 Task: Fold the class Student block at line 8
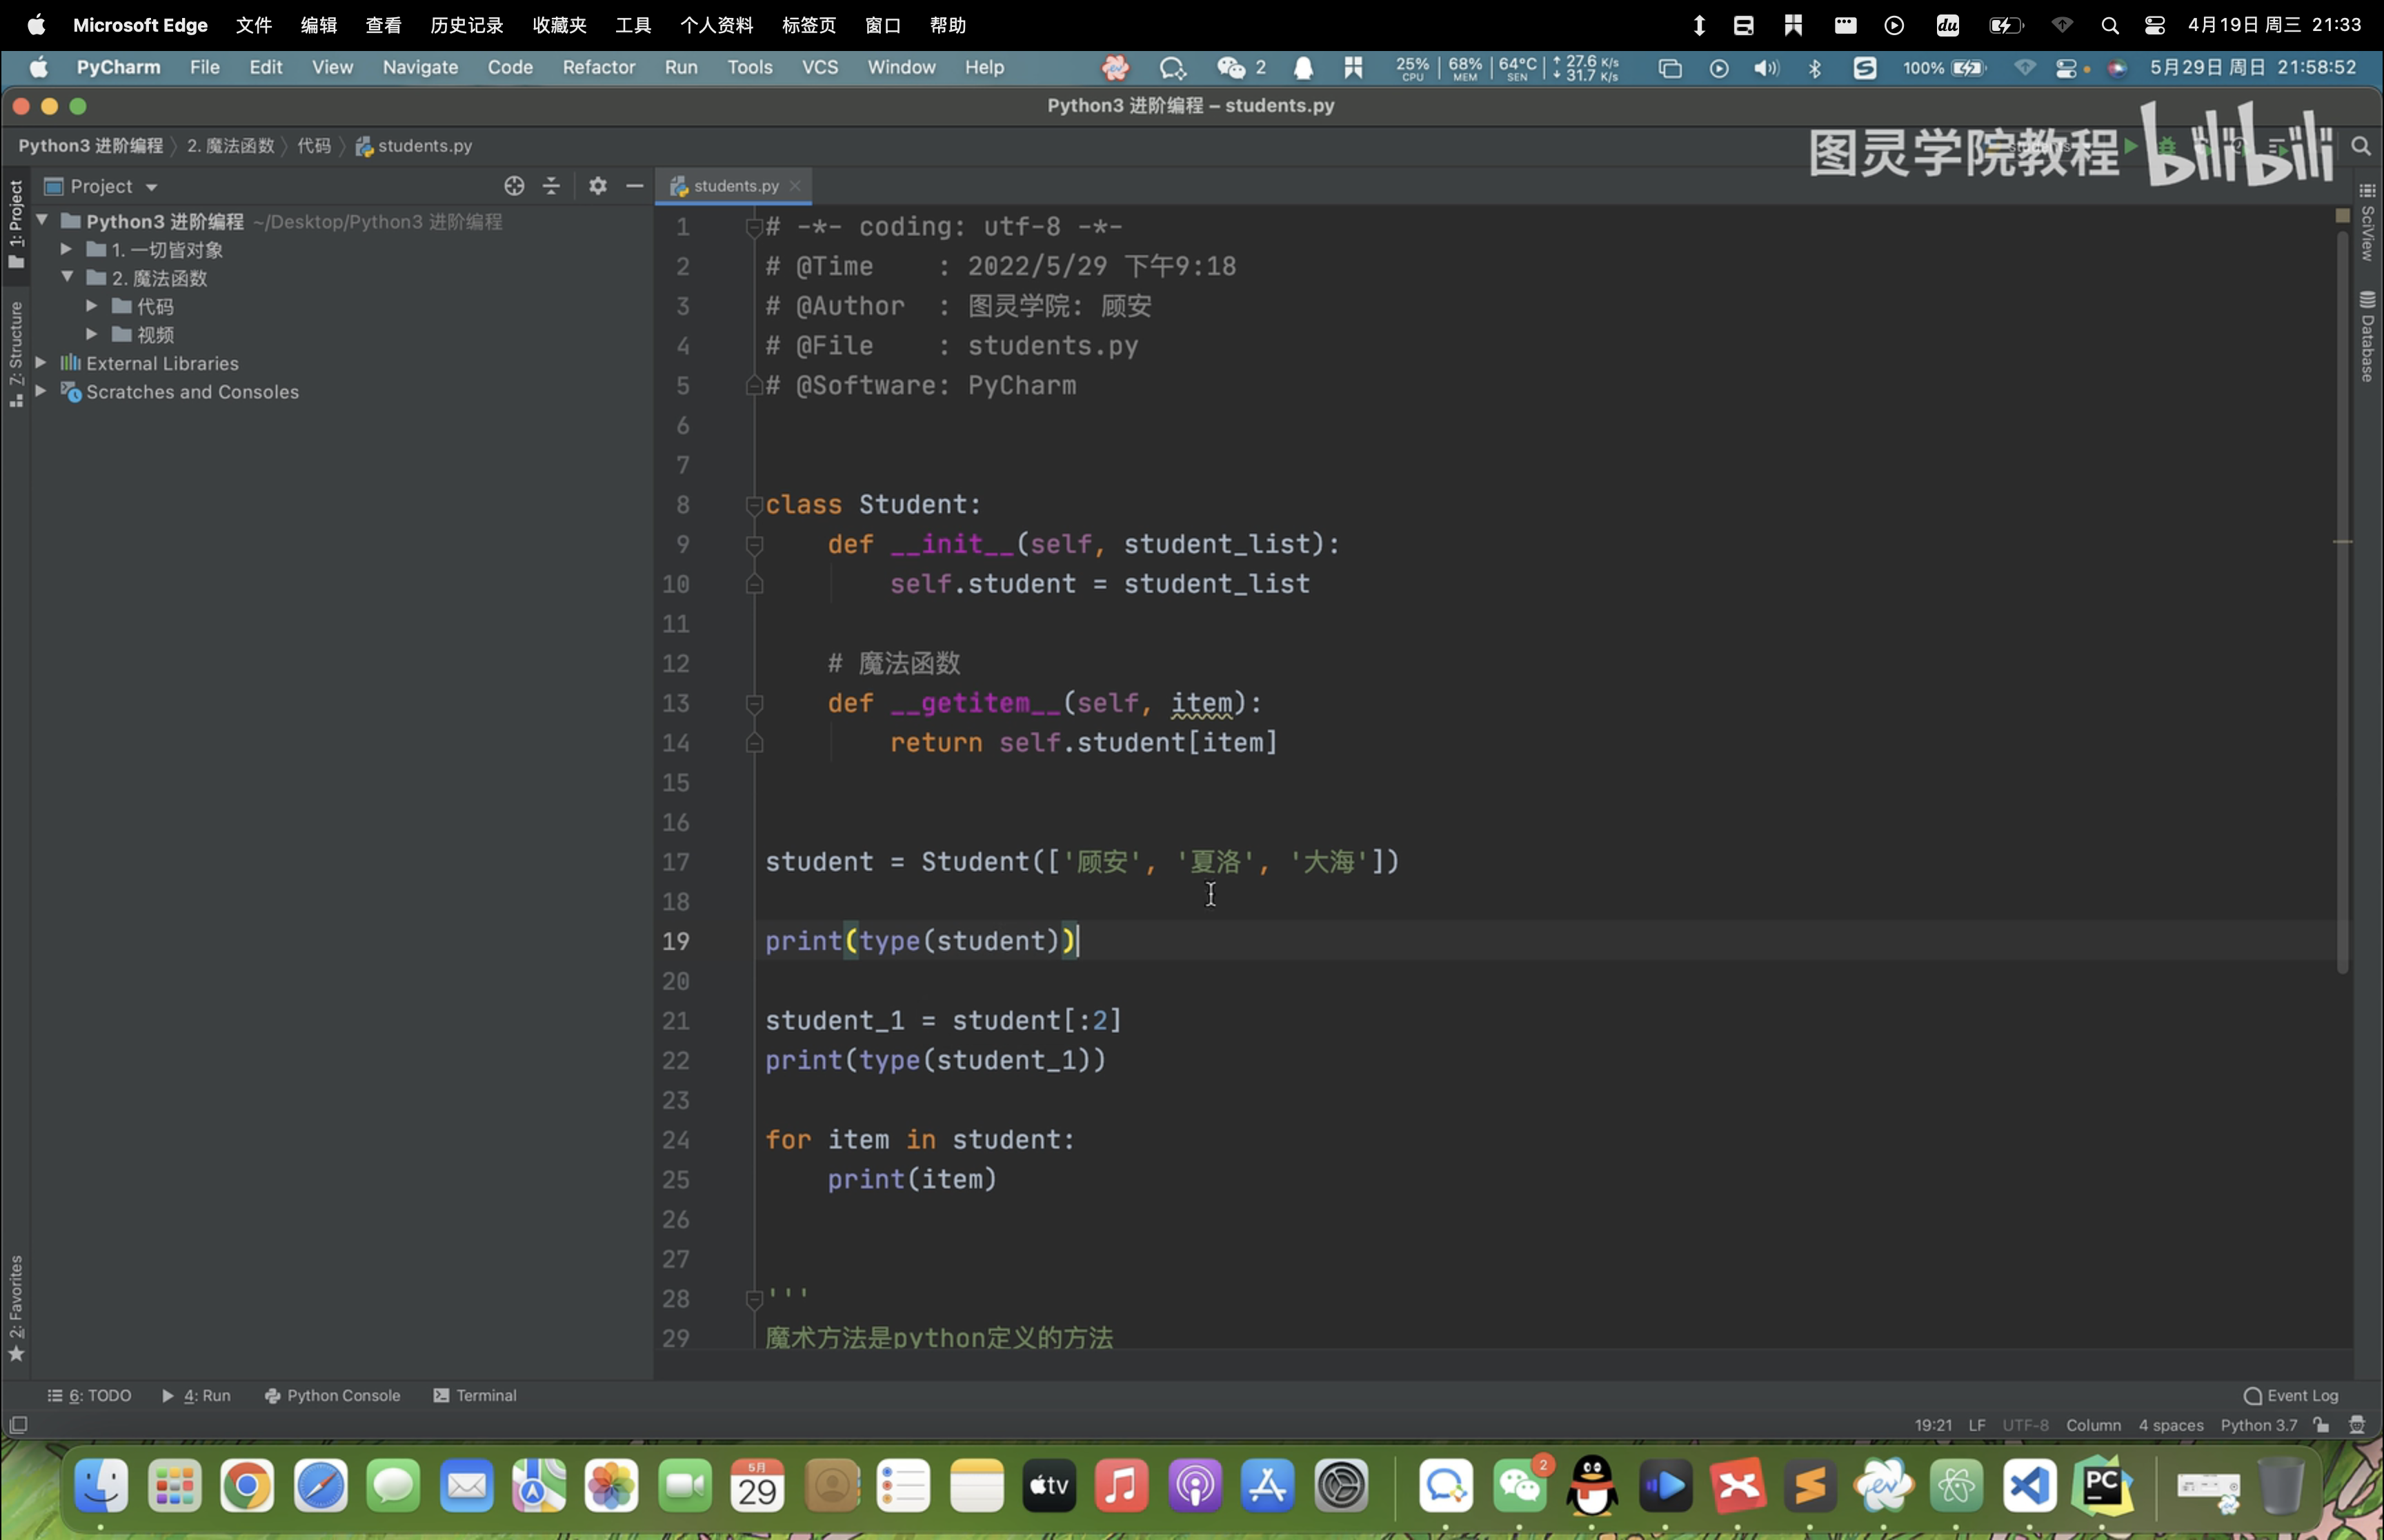click(755, 506)
